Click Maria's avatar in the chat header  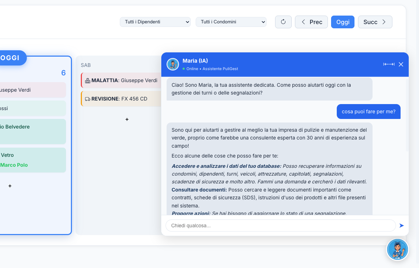tap(173, 64)
